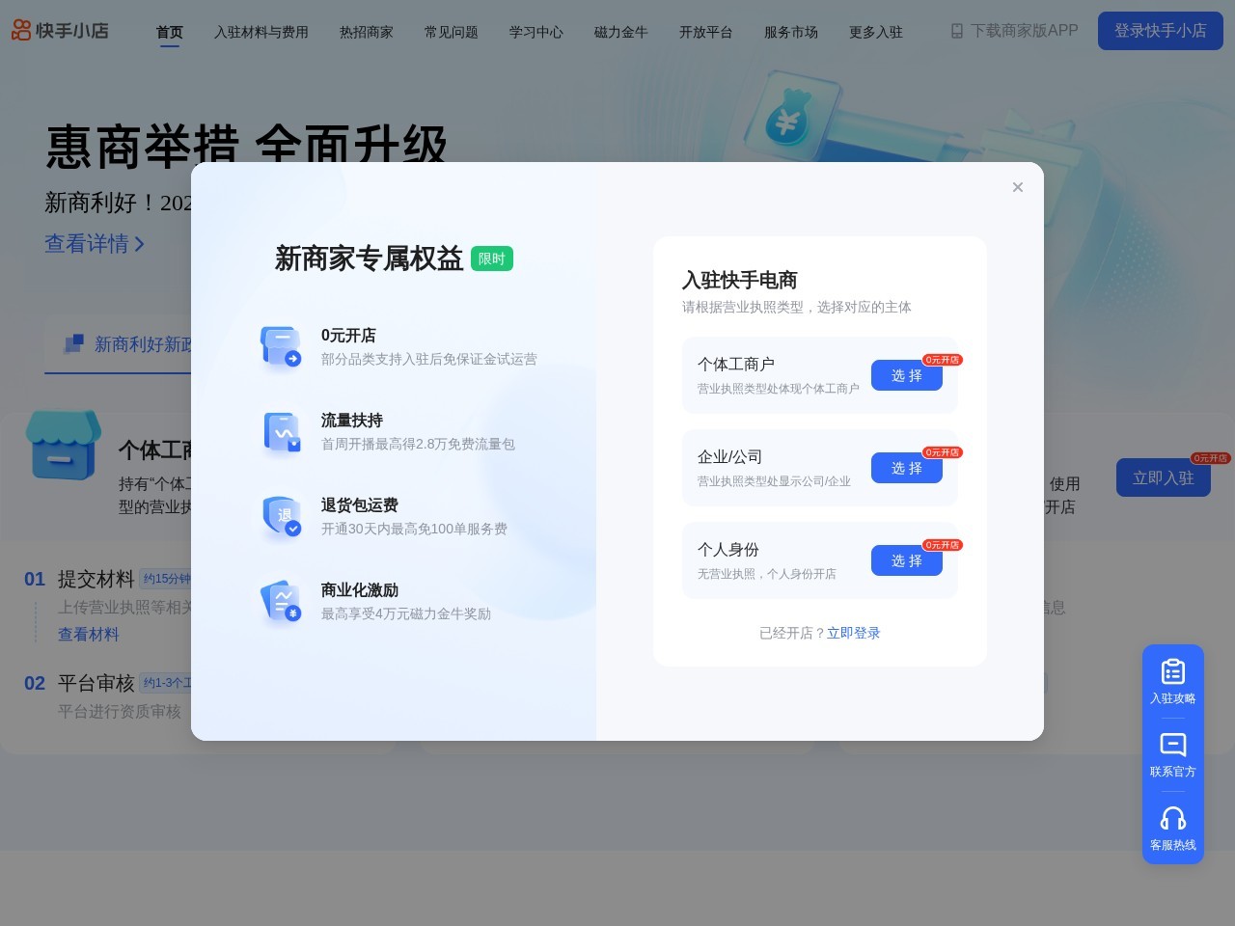Click the 立即登录 link

854,633
